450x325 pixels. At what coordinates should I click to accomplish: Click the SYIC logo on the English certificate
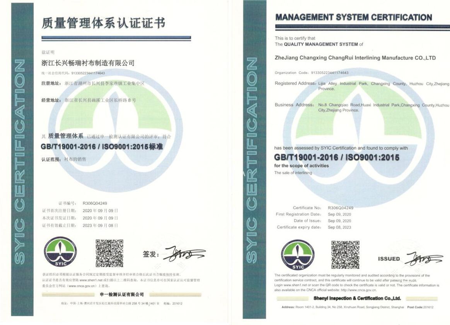point(298,255)
